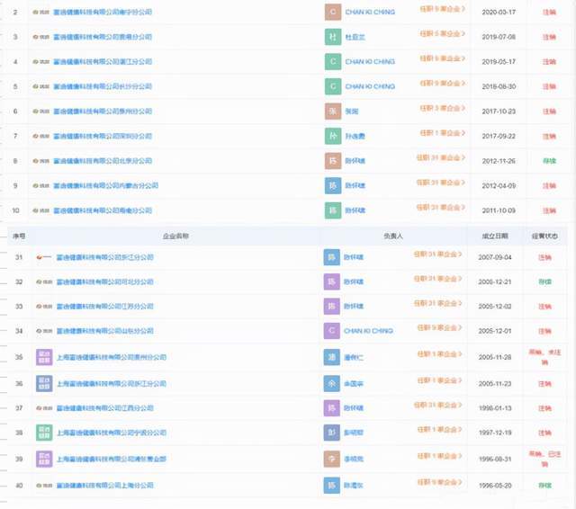Click the green "存续" status in row 8
Image resolution: width=576 pixels, height=509 pixels.
[548, 161]
